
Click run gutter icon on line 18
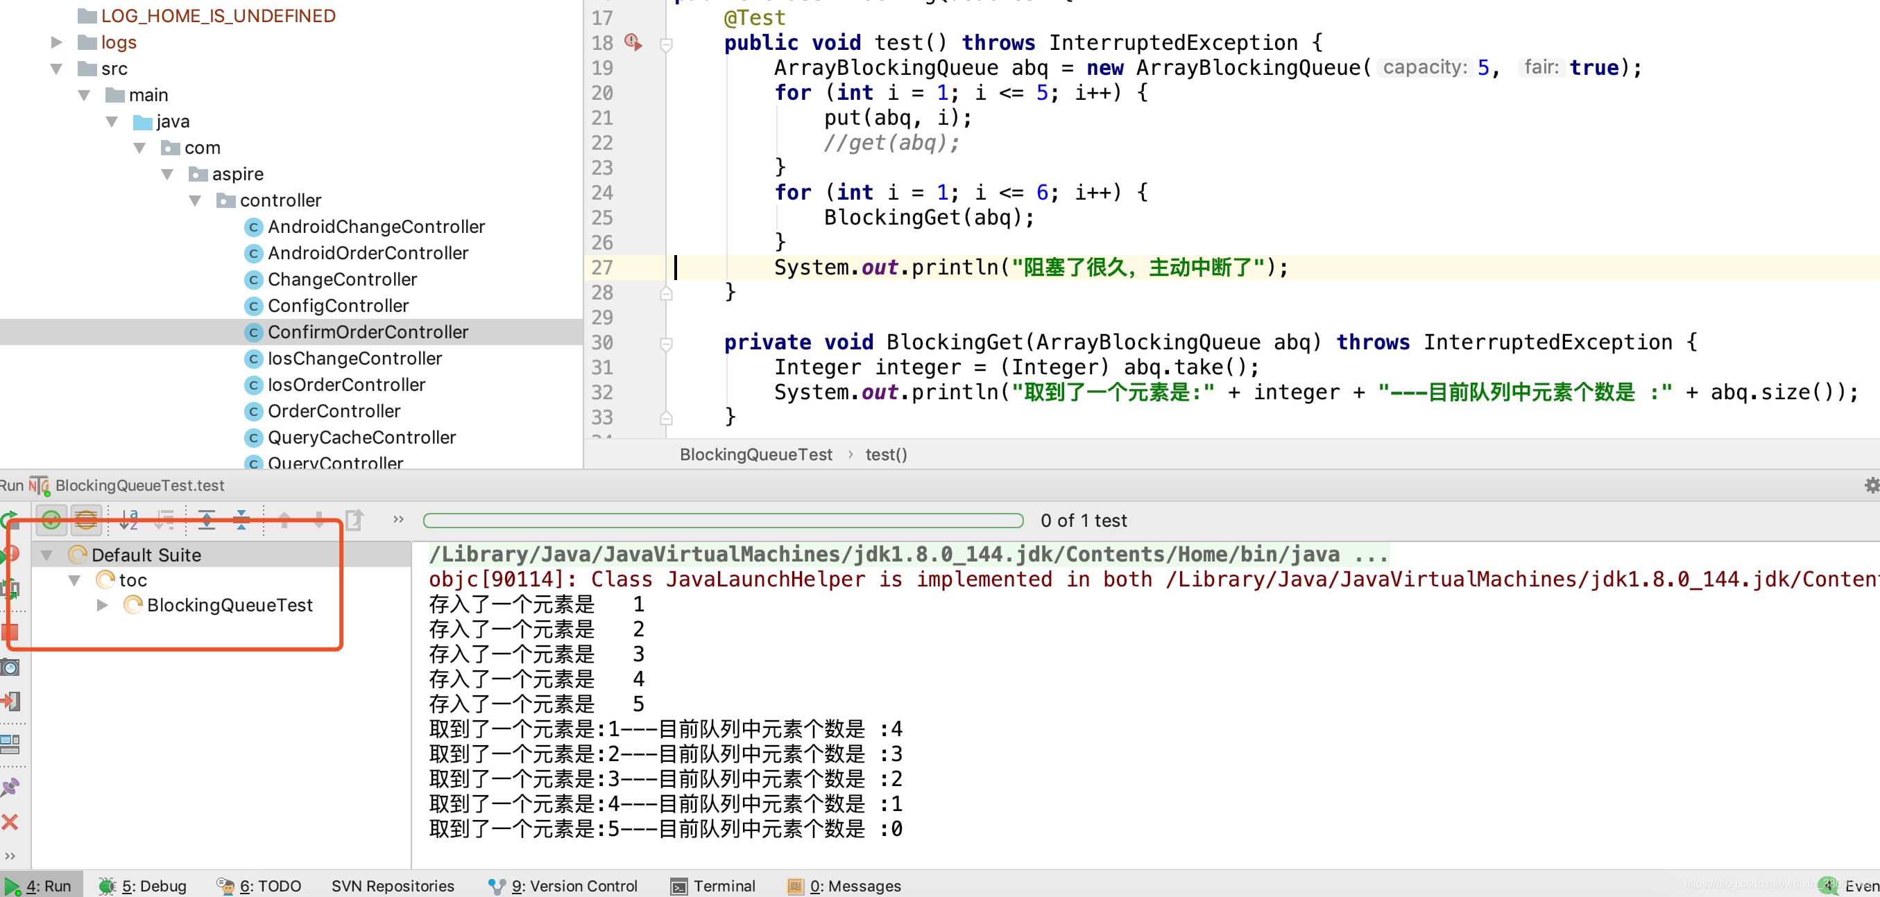(633, 42)
